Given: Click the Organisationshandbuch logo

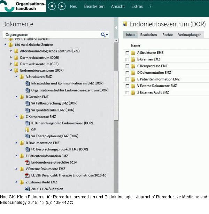Looking at the screenshot, I should 23,6.
